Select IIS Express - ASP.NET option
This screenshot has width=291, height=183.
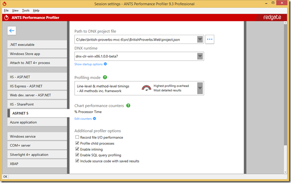[x=37, y=86]
